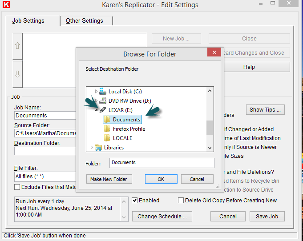
Task: Click the Source Folder path field
Action: [x=45, y=133]
